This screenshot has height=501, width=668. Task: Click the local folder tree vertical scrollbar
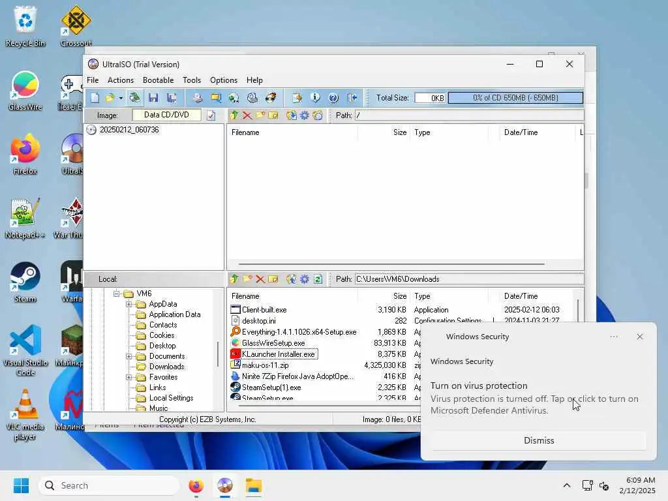(x=218, y=354)
